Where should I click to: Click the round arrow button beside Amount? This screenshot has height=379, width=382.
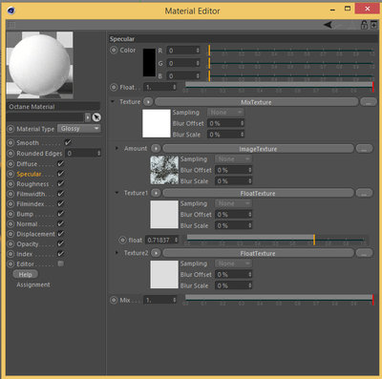point(156,148)
